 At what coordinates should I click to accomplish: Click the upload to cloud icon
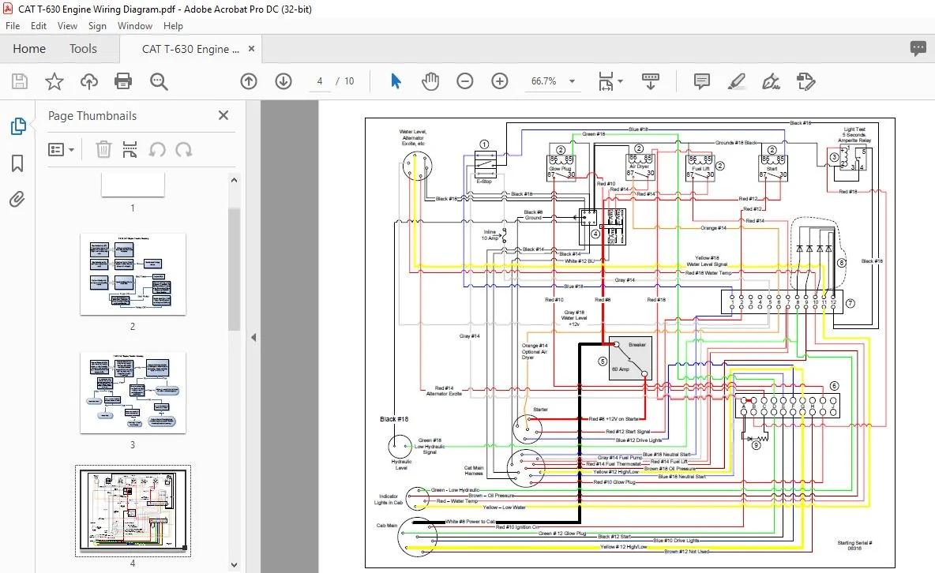click(x=89, y=81)
